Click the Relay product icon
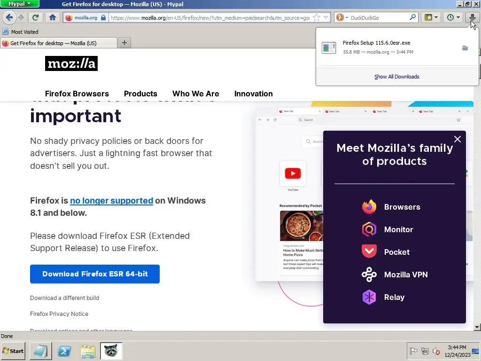 (369, 297)
